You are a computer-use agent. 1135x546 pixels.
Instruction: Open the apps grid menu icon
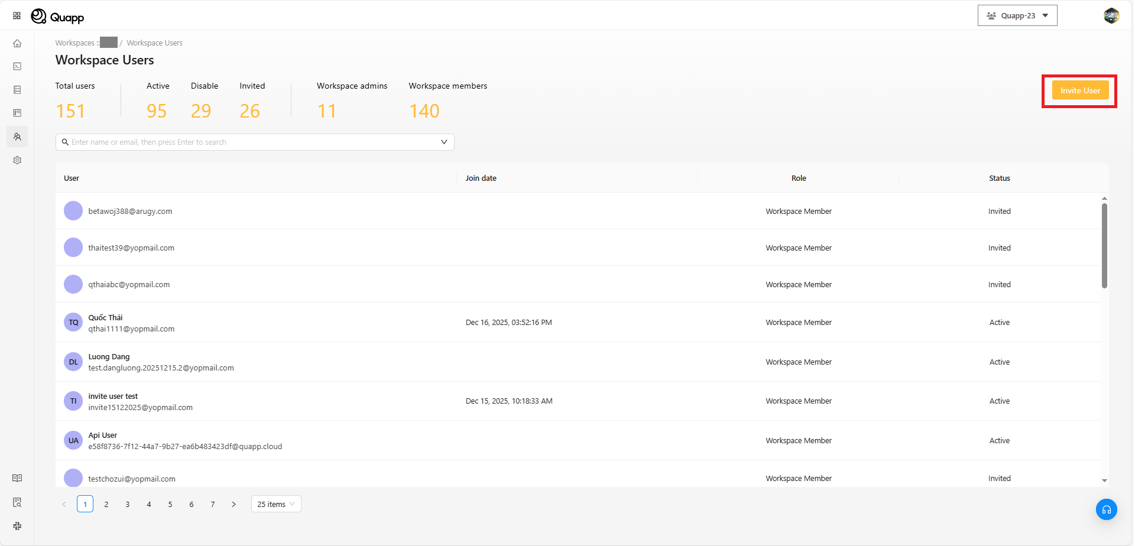coord(17,16)
